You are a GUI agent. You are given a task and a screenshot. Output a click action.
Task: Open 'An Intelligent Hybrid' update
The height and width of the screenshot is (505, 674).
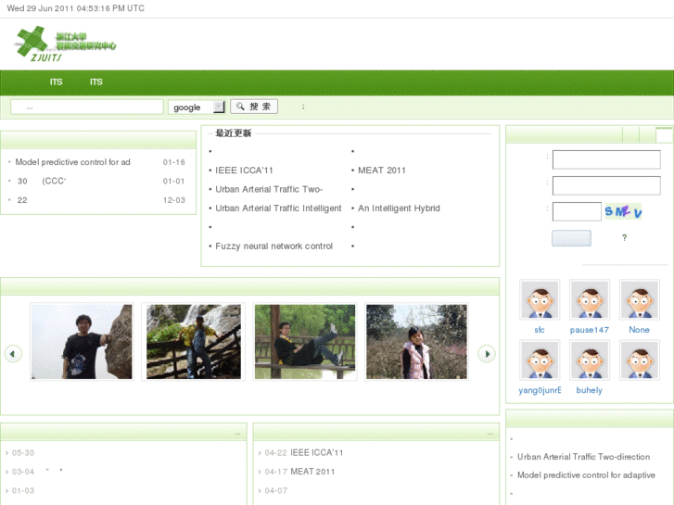[399, 208]
